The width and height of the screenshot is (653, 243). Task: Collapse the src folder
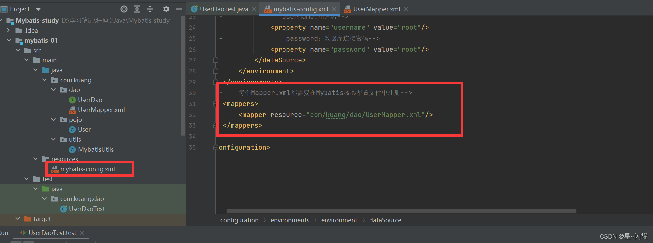click(x=18, y=50)
